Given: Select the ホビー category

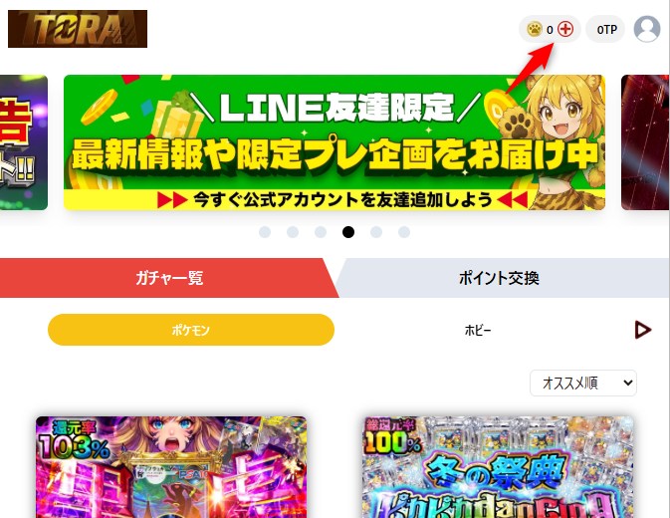Looking at the screenshot, I should pyautogui.click(x=478, y=330).
